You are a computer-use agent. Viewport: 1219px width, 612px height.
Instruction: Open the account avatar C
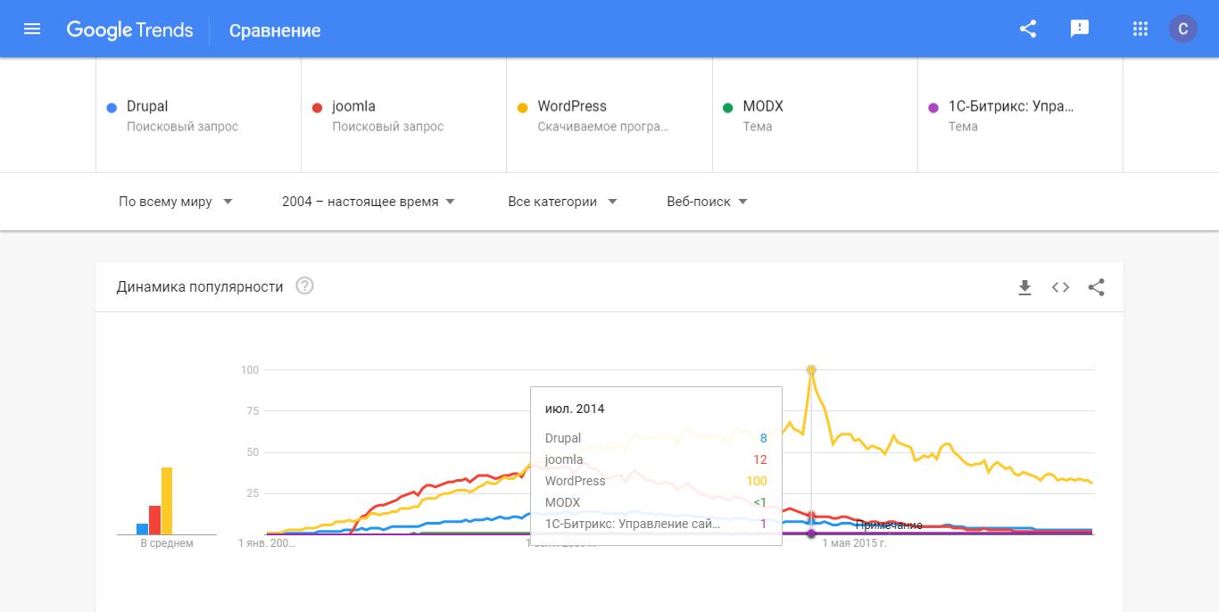point(1183,29)
